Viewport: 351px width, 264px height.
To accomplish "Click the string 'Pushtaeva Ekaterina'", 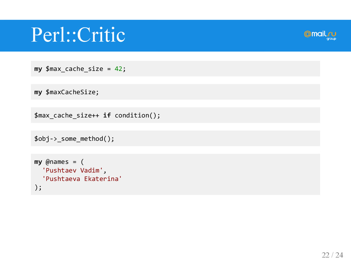I will [x=82, y=179].
